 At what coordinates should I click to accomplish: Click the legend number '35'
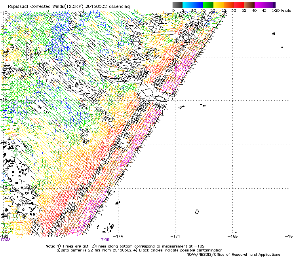244,11
